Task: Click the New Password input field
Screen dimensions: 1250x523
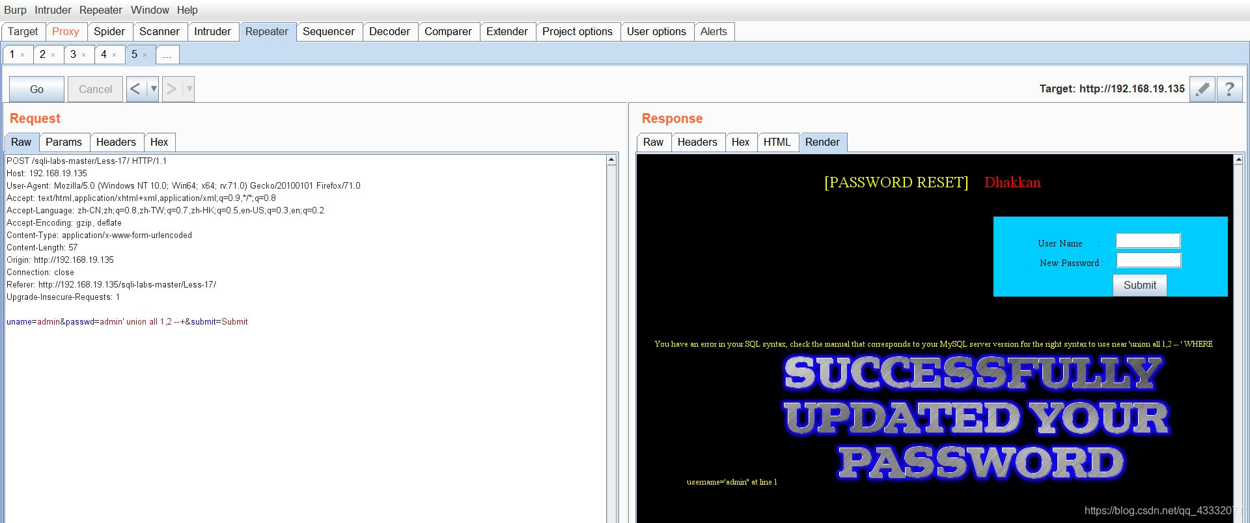Action: tap(1149, 260)
